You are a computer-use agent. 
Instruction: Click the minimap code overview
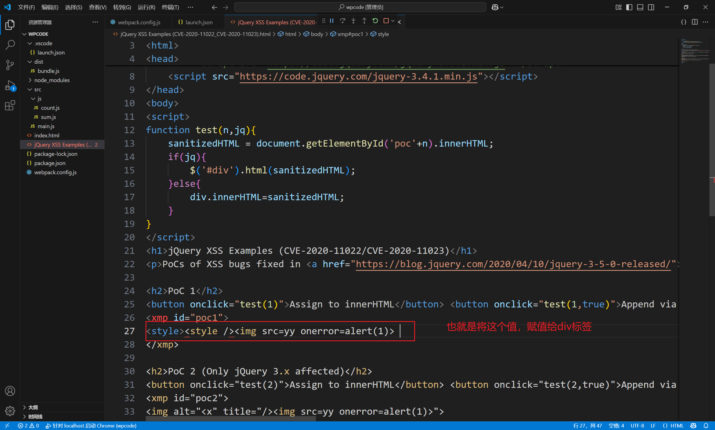click(694, 51)
